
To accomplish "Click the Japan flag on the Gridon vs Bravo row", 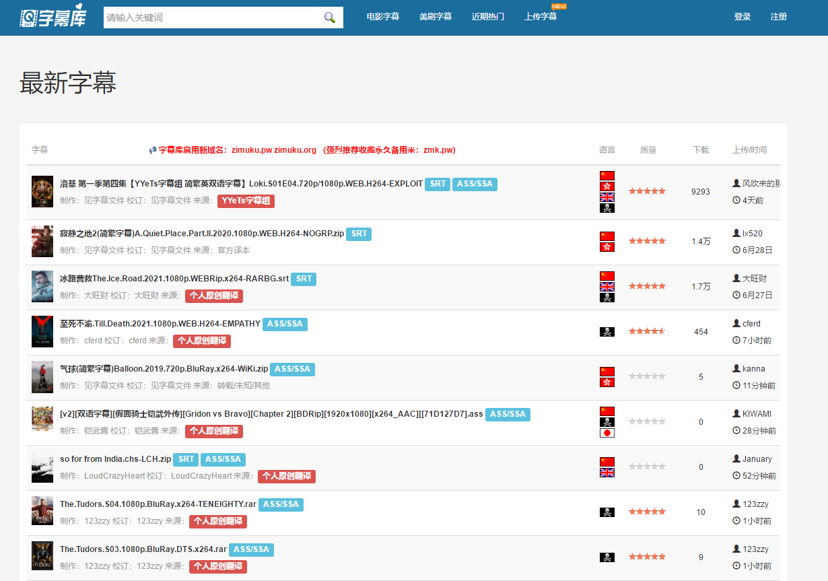I will click(x=607, y=432).
